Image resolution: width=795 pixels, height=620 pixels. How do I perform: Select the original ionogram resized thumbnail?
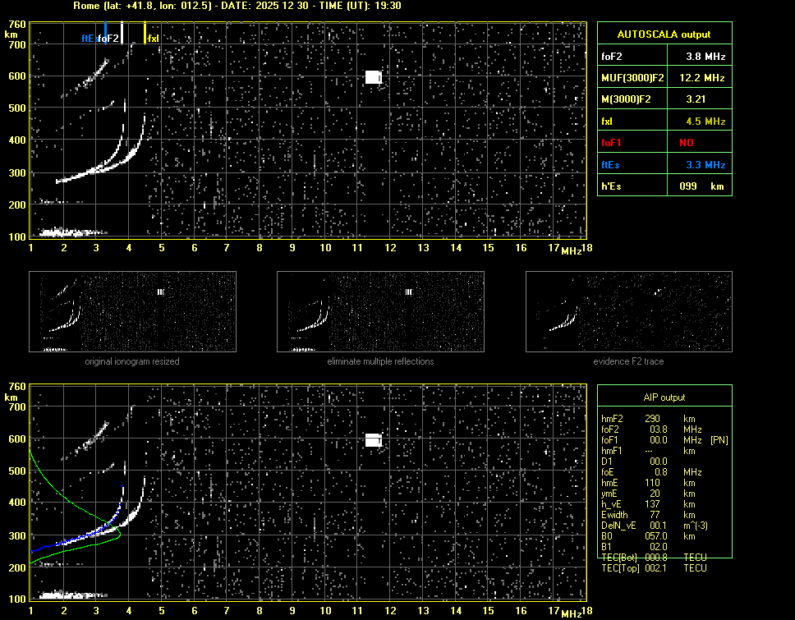[132, 312]
